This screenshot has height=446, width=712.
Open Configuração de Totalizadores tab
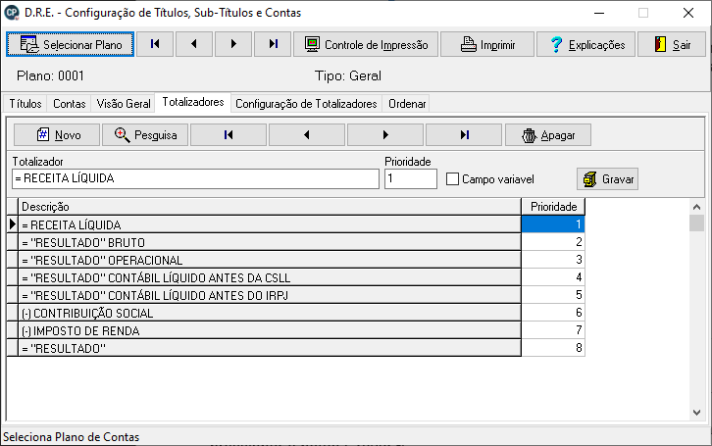click(x=306, y=104)
